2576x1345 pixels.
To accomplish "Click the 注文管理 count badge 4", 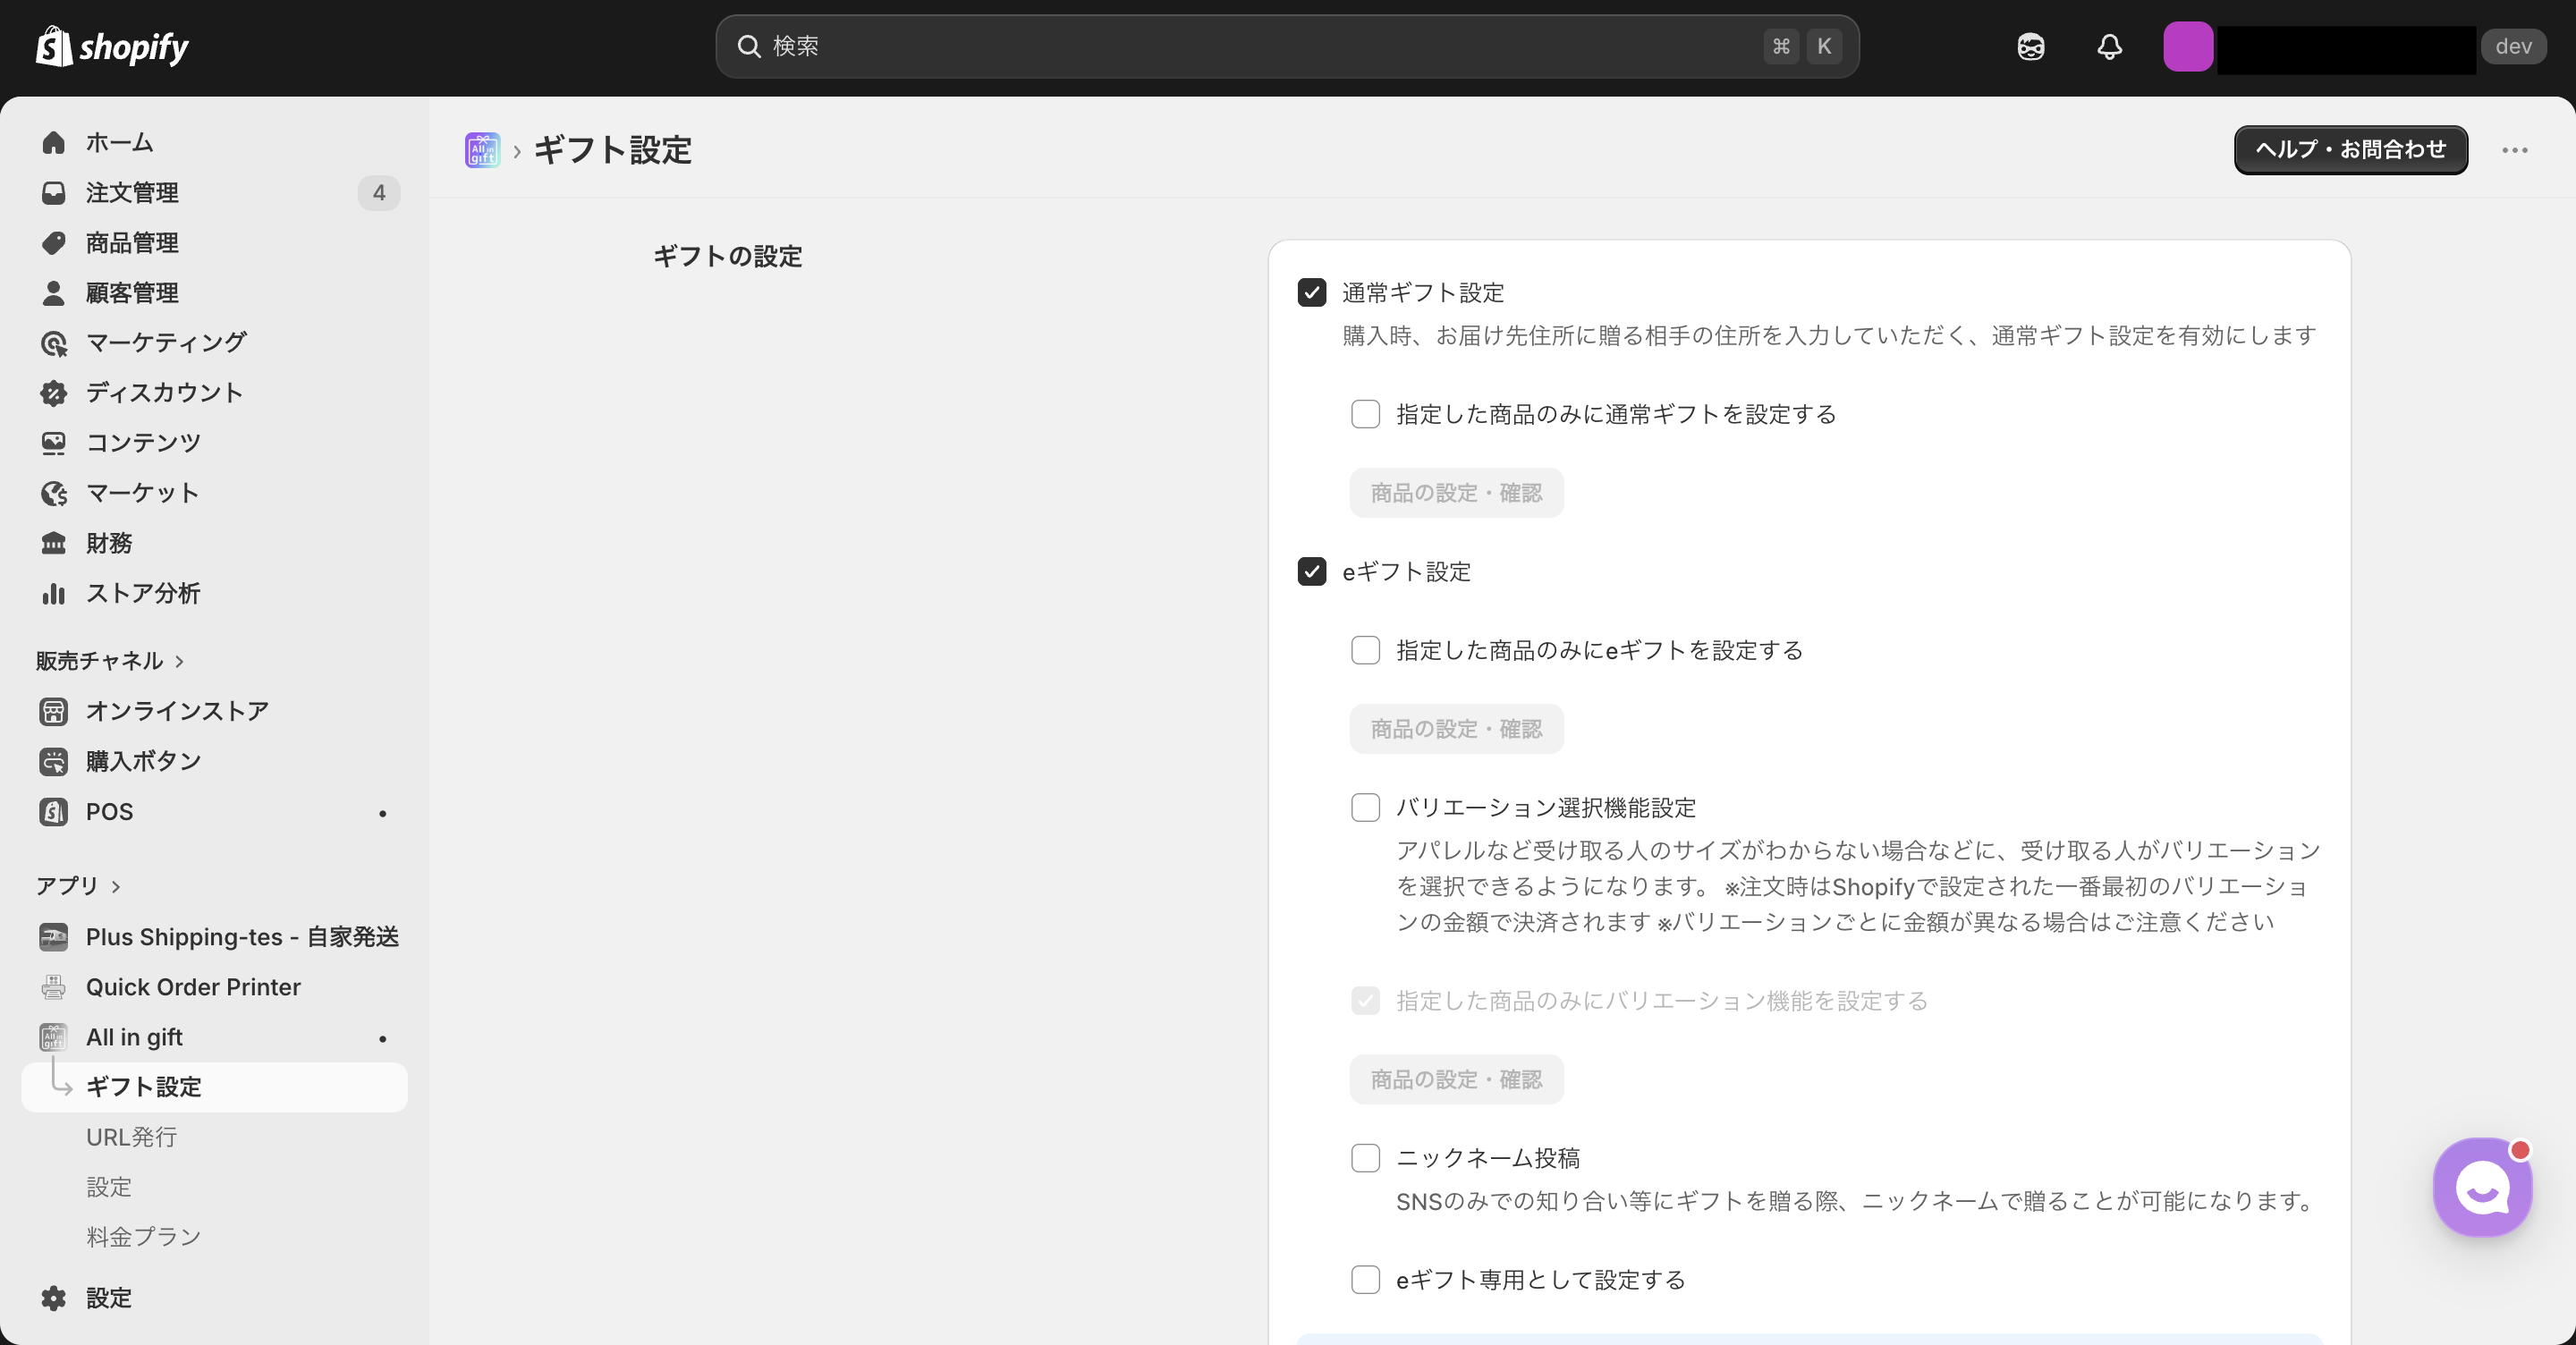I will [x=378, y=192].
